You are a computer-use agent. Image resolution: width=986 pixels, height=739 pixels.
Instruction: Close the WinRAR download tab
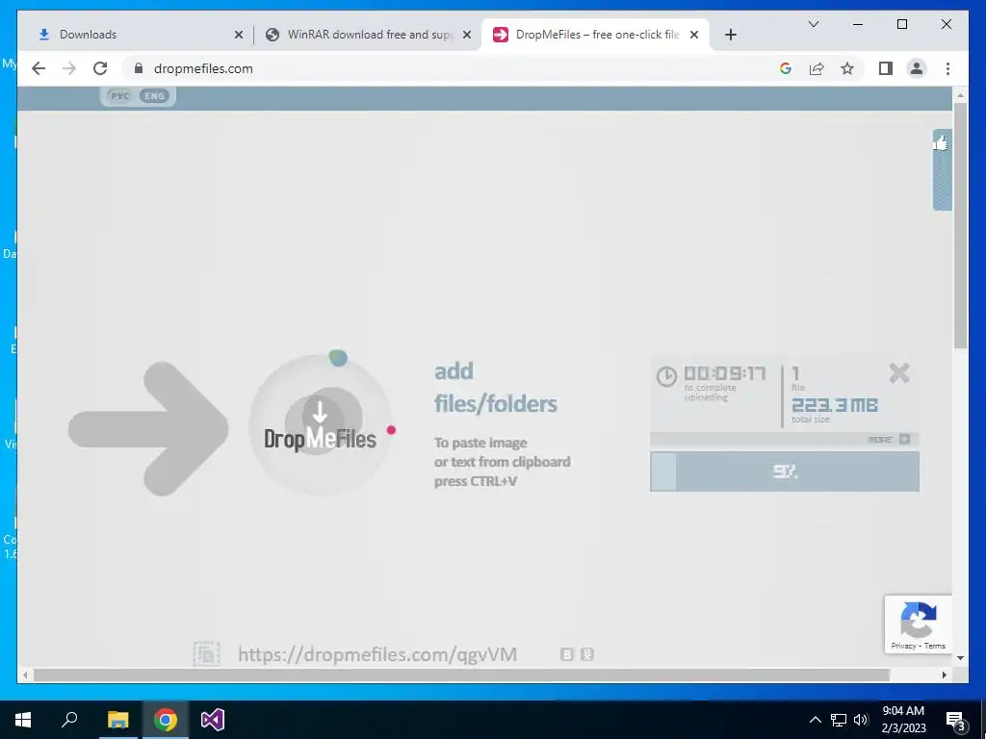(x=467, y=35)
